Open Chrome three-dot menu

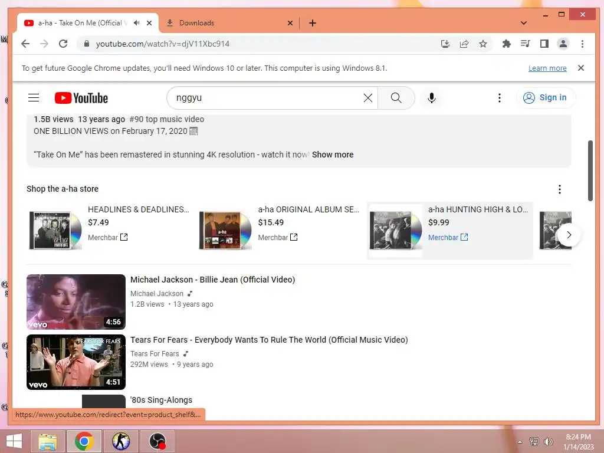582,44
